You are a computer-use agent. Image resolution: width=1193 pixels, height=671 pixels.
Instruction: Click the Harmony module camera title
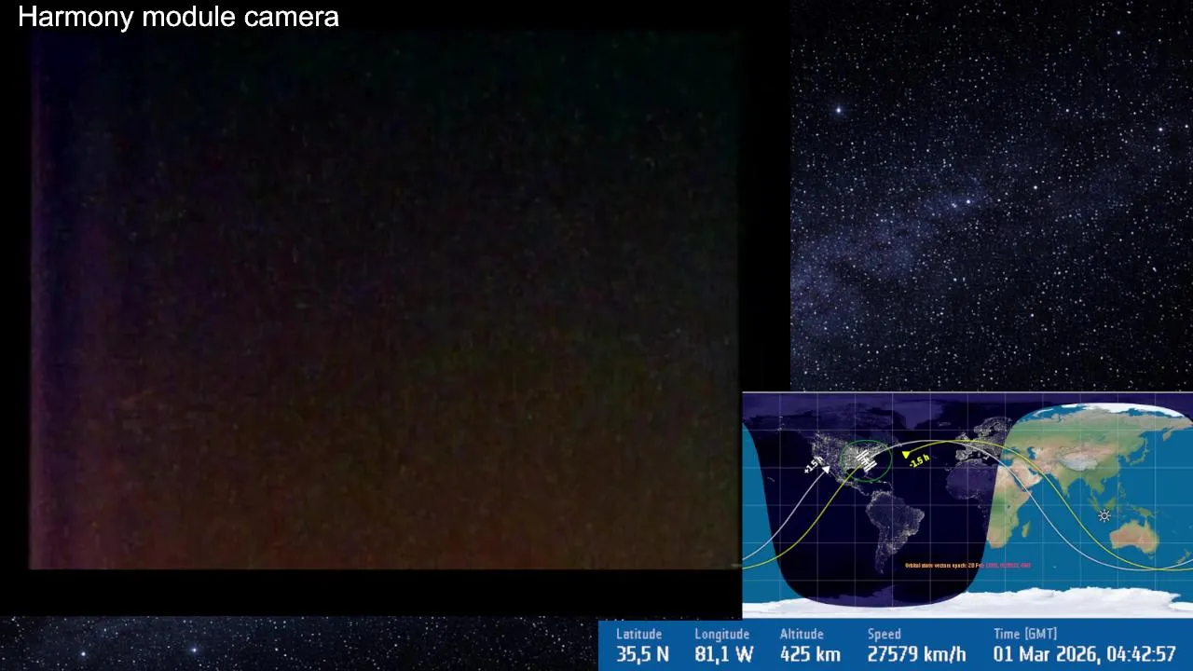(x=178, y=17)
